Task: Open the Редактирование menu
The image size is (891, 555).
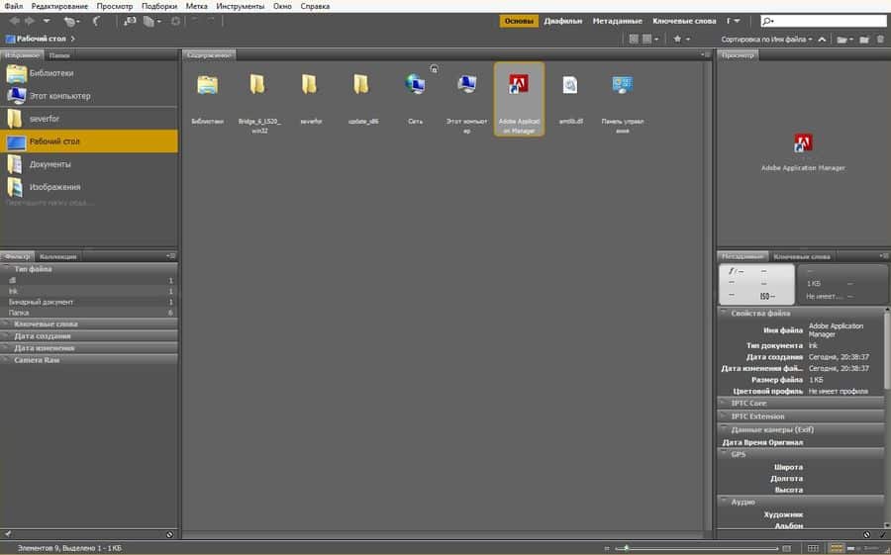Action: [59, 6]
